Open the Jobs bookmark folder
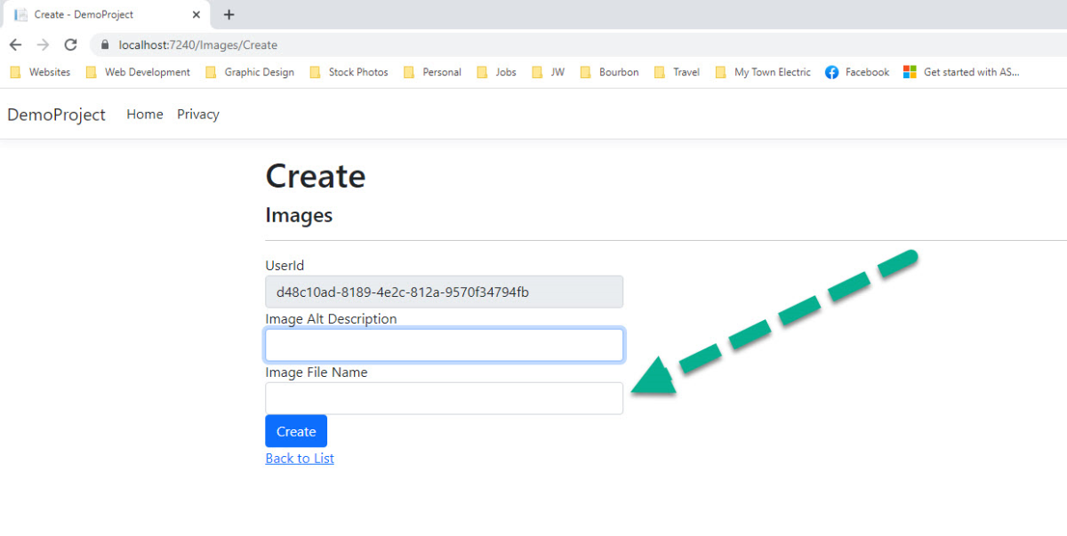This screenshot has height=536, width=1067. 497,72
